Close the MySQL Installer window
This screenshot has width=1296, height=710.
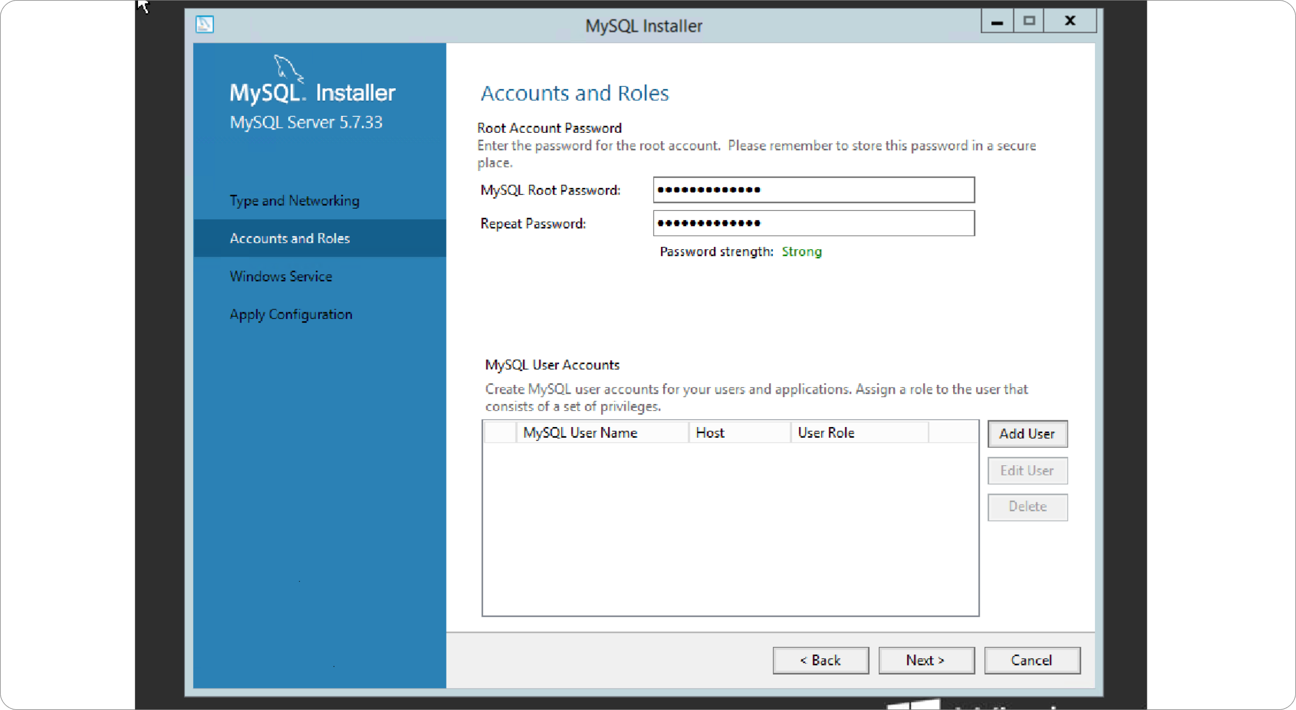1070,21
